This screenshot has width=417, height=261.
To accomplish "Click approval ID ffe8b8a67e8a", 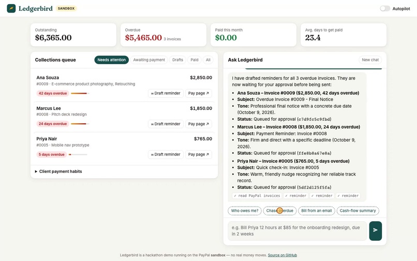I will pyautogui.click(x=315, y=153).
